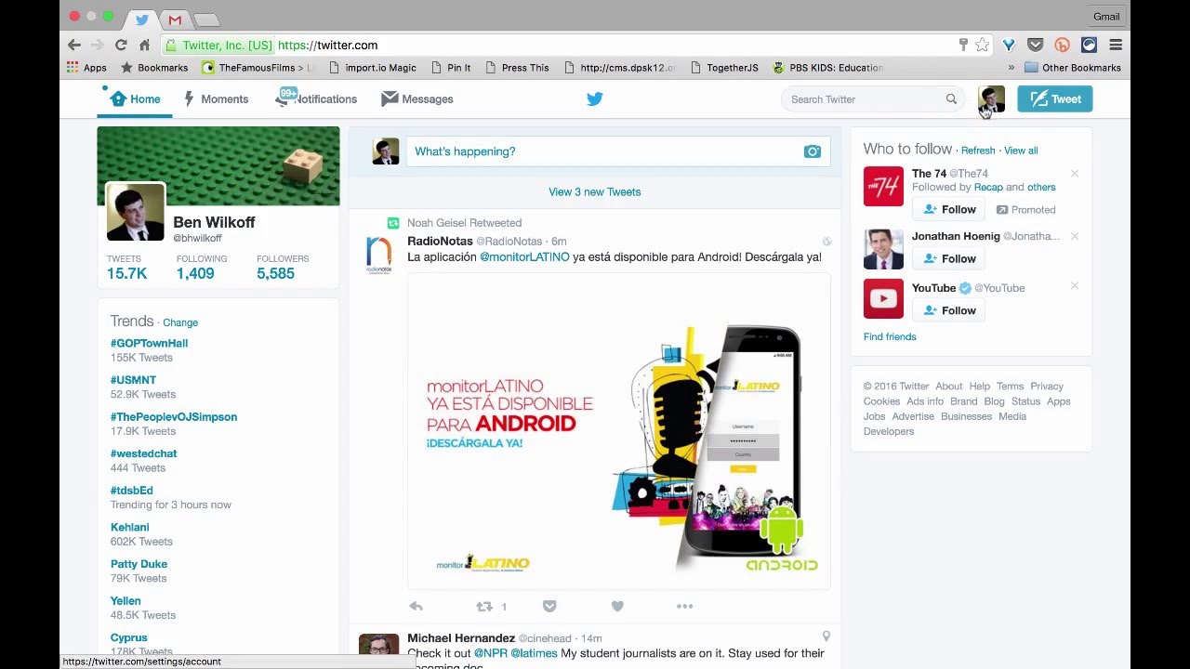Open the Messages tab
The height and width of the screenshot is (669, 1190).
click(417, 98)
